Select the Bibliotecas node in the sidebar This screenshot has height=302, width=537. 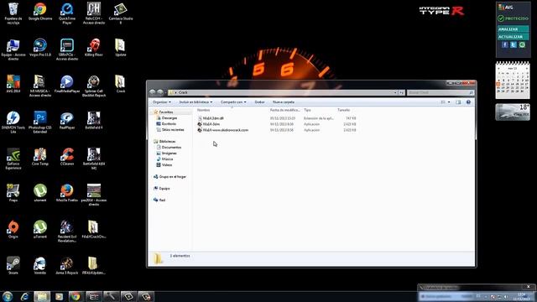(167, 142)
